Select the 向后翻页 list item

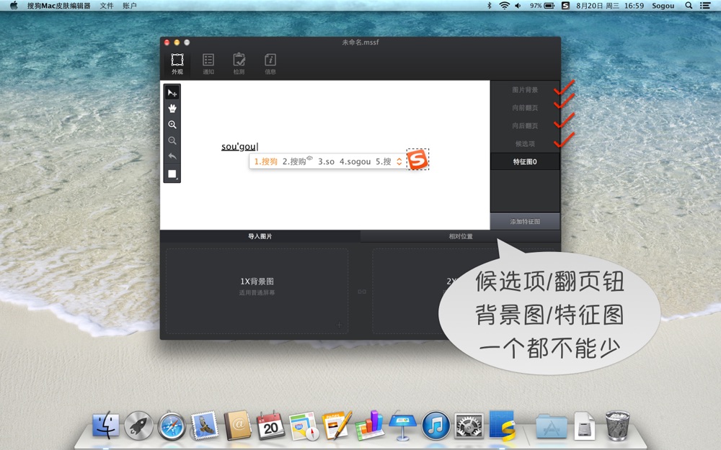(x=525, y=125)
